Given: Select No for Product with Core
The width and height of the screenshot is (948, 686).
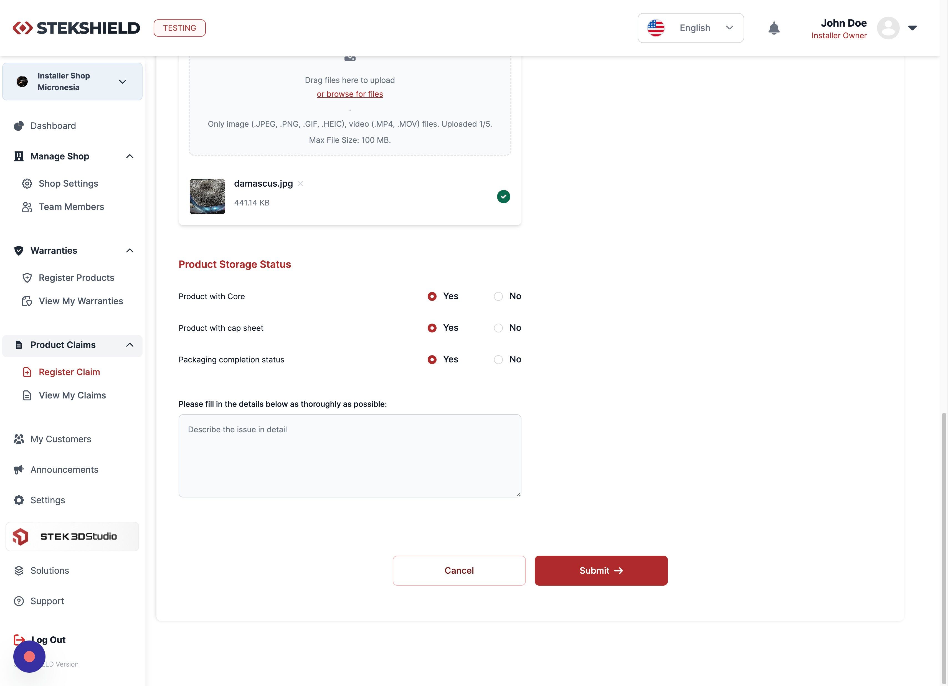Looking at the screenshot, I should pos(498,296).
